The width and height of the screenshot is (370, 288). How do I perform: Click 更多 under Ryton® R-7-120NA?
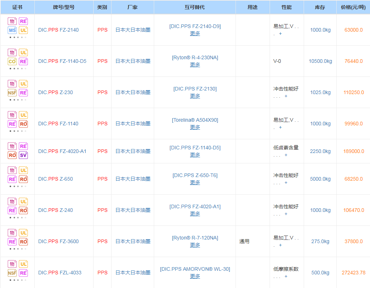pyautogui.click(x=195, y=245)
